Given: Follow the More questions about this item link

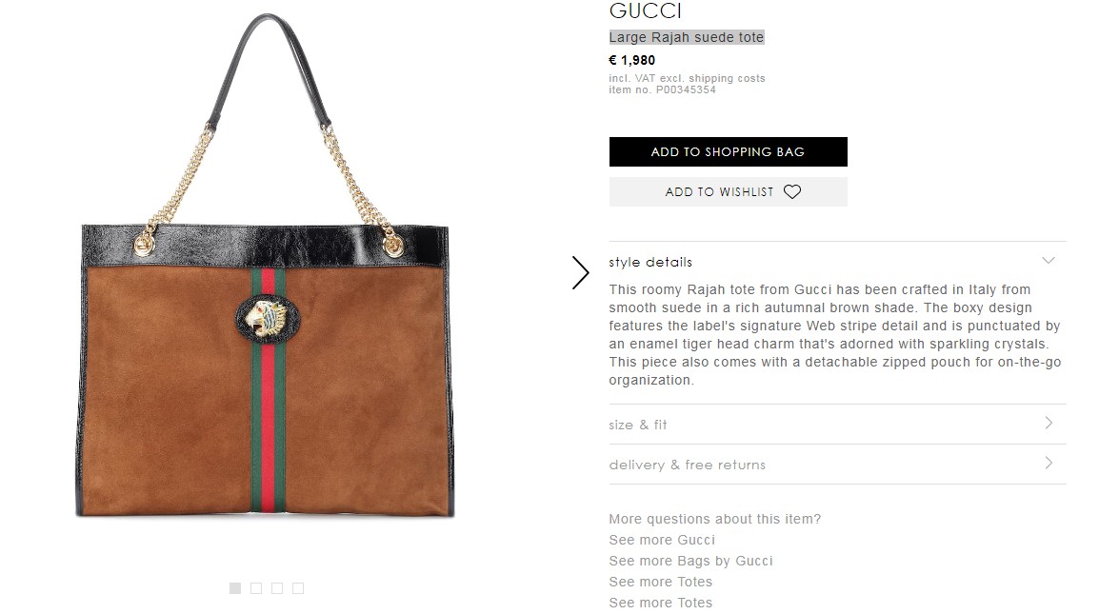Looking at the screenshot, I should pos(715,519).
